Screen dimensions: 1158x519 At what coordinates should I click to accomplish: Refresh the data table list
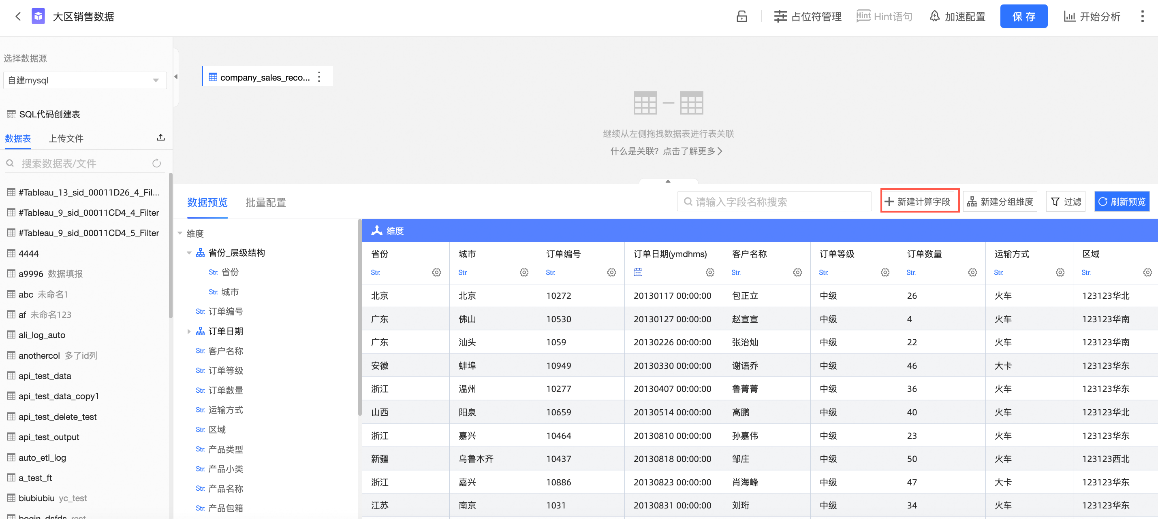point(156,164)
